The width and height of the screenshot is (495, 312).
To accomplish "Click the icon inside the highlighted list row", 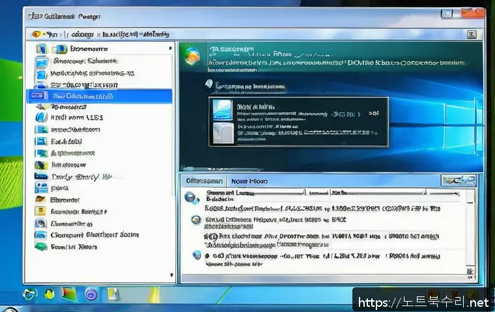I will [x=38, y=96].
